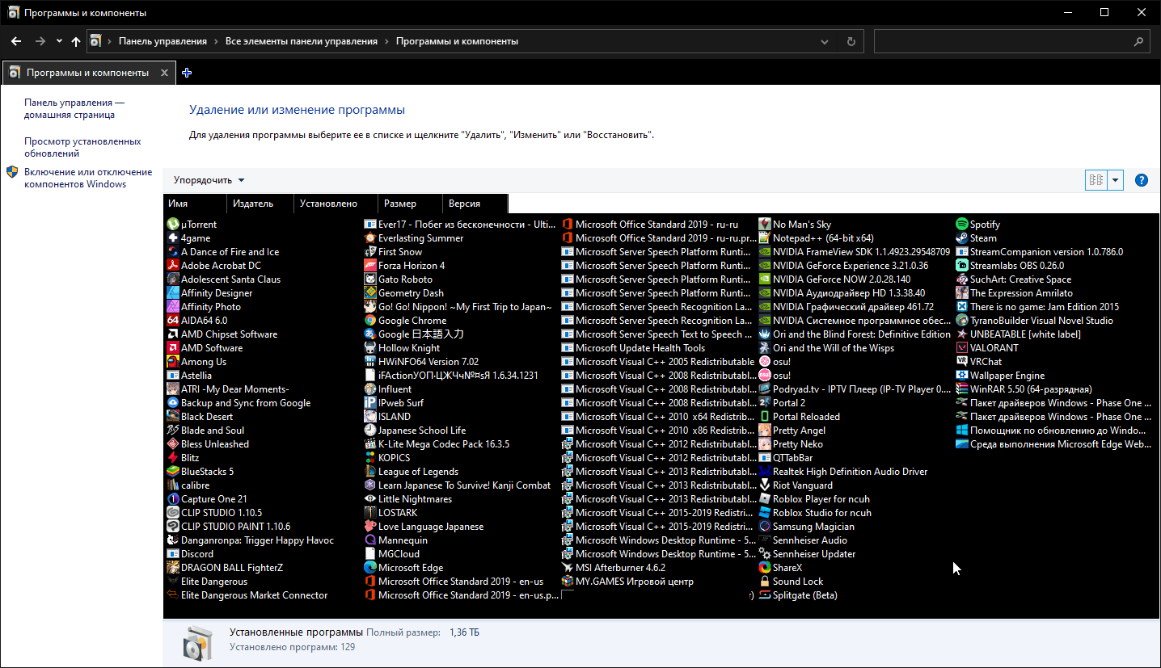Select Everlasting Summer in the list
1161x668 pixels.
pos(414,238)
